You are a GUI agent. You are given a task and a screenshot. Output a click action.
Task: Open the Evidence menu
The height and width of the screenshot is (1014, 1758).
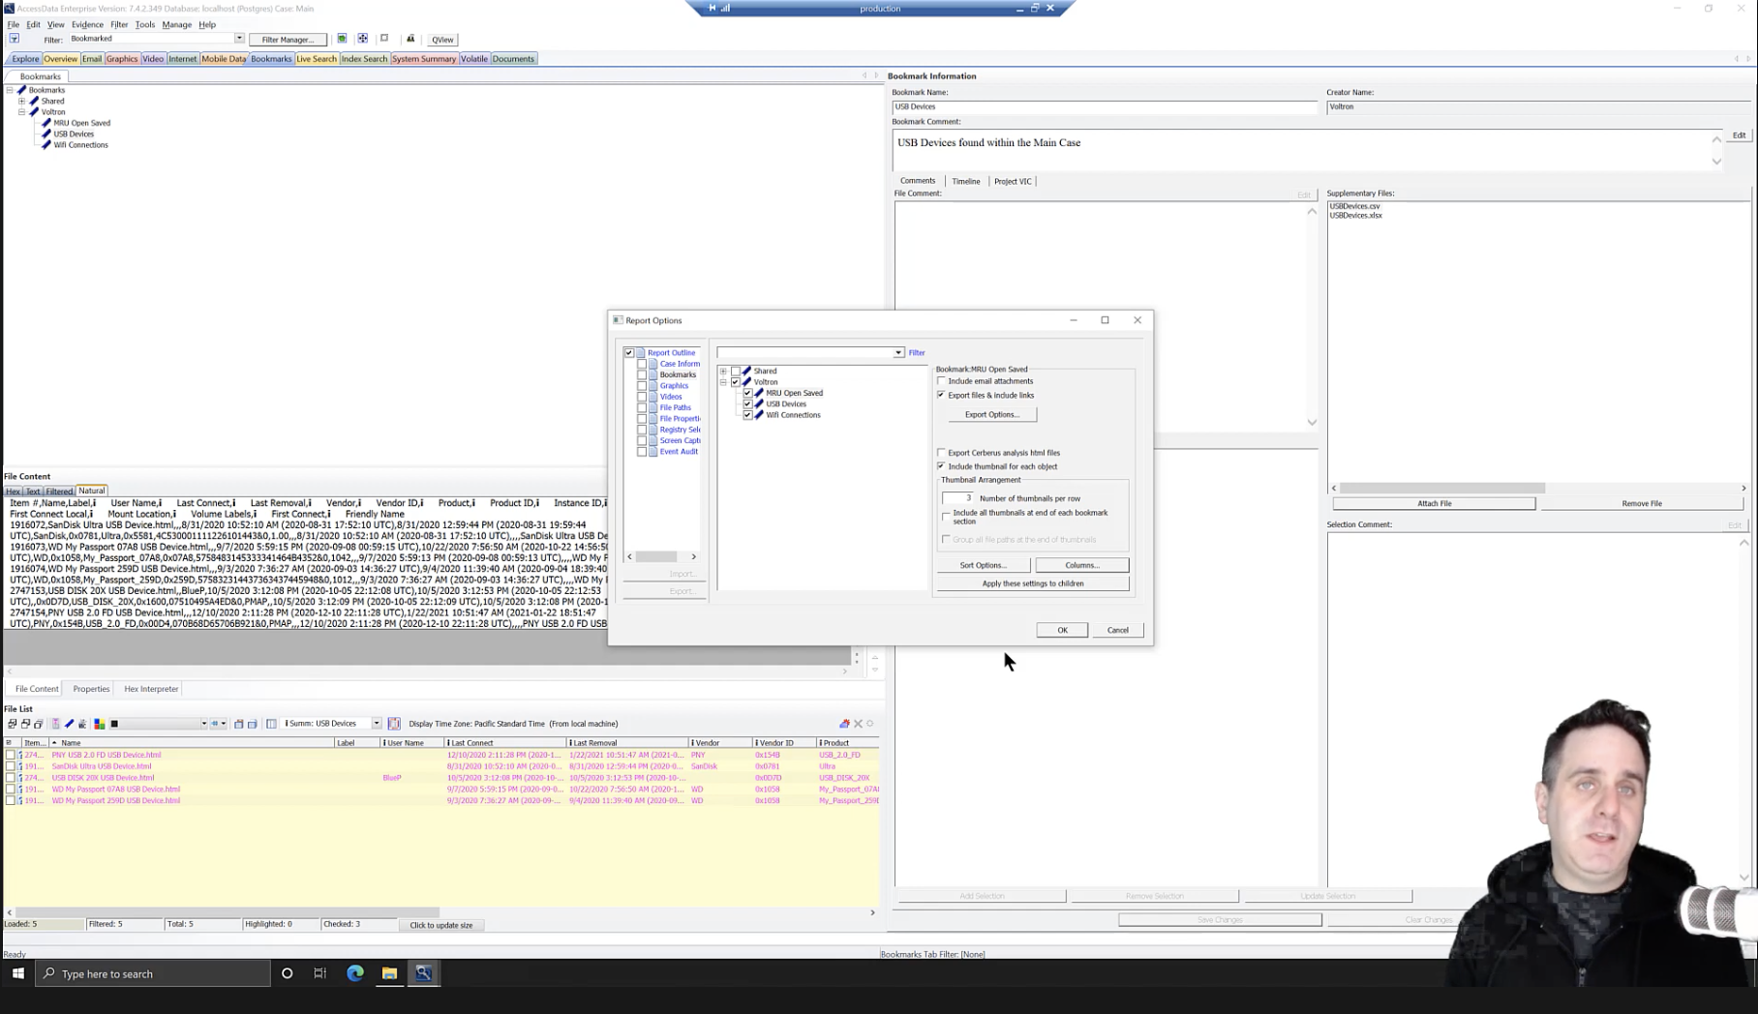click(x=87, y=24)
